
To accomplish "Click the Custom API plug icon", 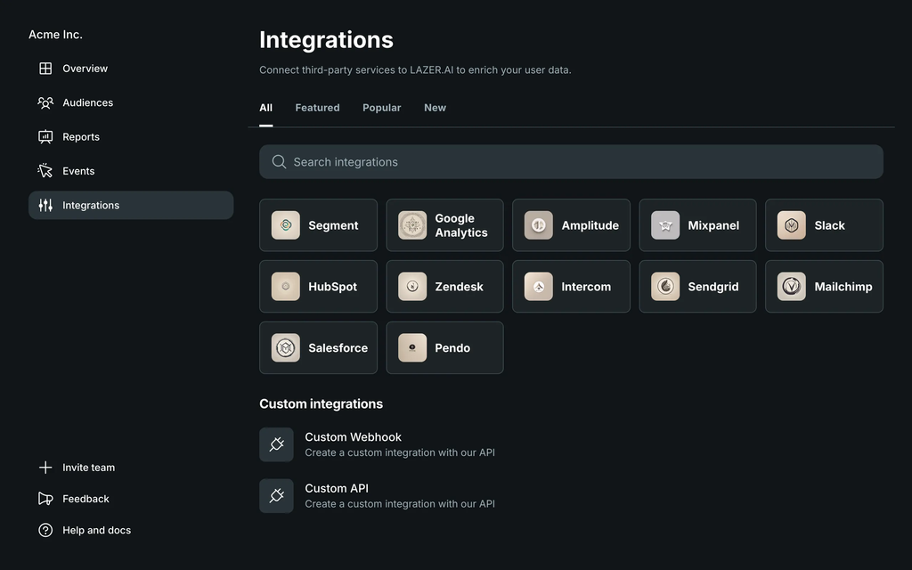I will click(276, 496).
